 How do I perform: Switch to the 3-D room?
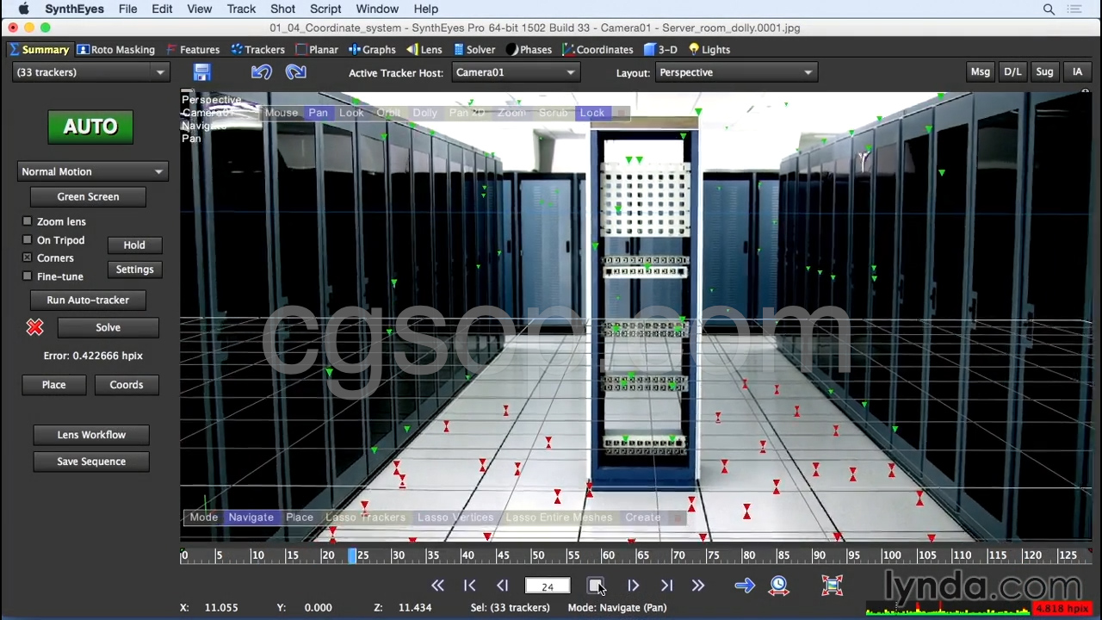click(x=660, y=50)
